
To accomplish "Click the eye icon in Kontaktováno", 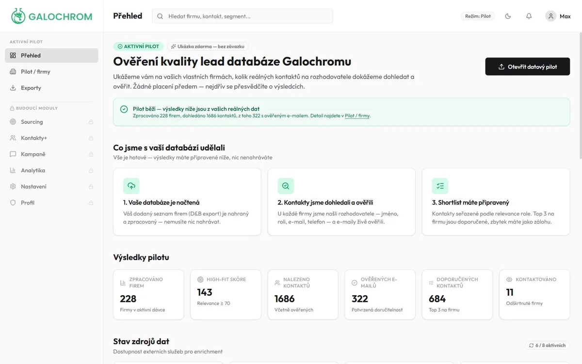I will [x=509, y=280].
